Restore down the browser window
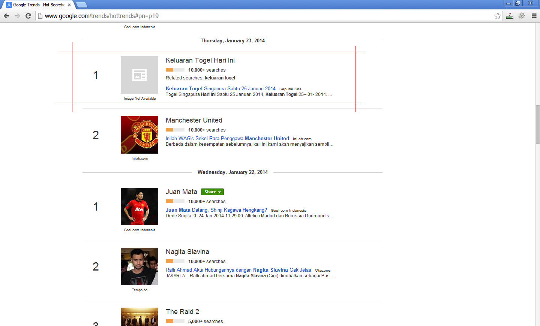The height and width of the screenshot is (326, 540). pos(518,3)
